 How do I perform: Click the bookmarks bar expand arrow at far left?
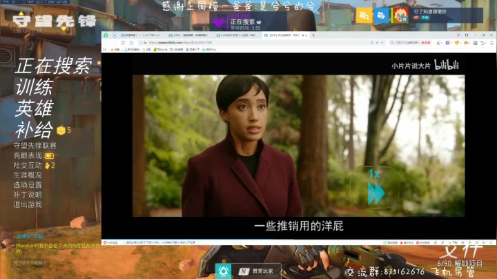(105, 50)
